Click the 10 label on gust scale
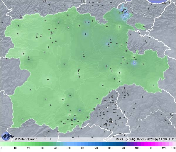176x152 pixels. [x=15, y=148]
